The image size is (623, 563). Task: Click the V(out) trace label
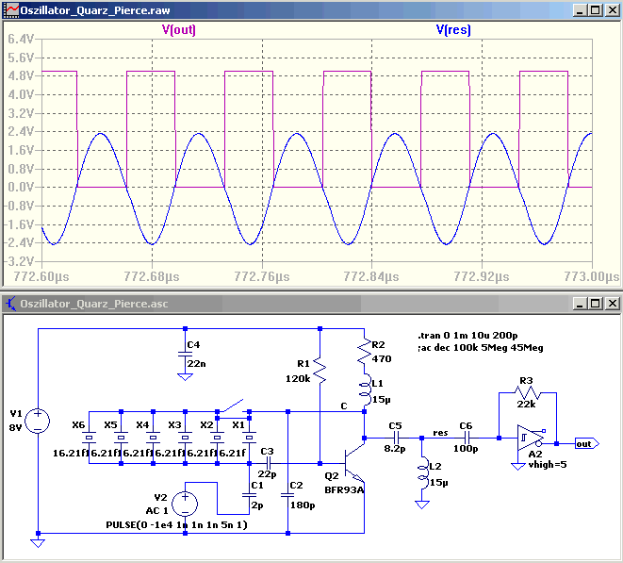[x=179, y=30]
